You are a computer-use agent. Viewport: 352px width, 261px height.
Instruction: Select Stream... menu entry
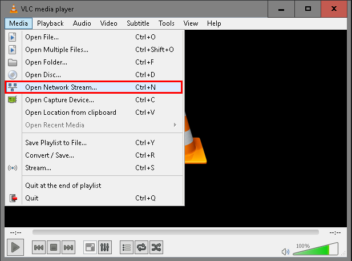coord(95,168)
